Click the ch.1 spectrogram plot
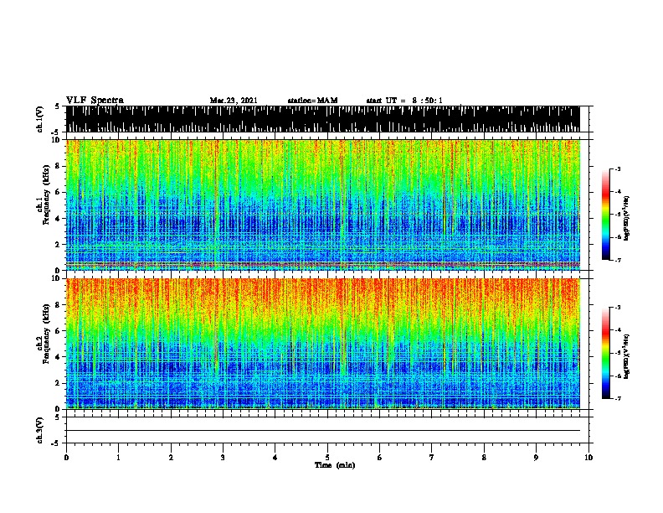Screen dimensions: 663x513 [x=323, y=205]
